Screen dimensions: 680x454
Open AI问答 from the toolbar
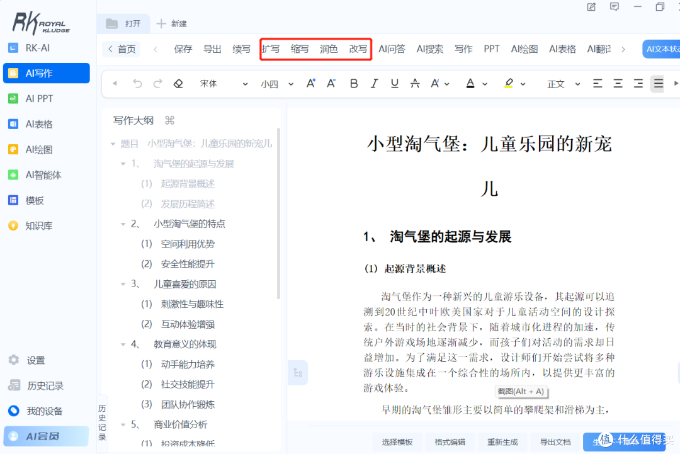point(392,49)
